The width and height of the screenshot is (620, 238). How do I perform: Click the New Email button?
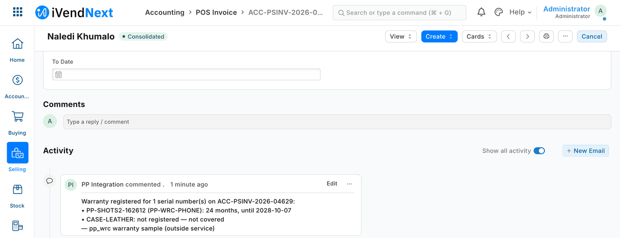[x=586, y=151]
